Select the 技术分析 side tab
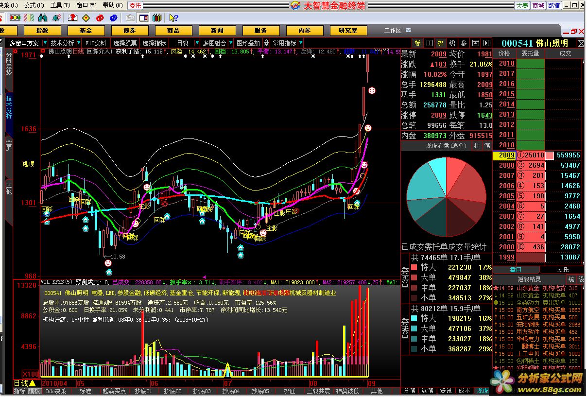This screenshot has width=587, height=397. (9, 107)
